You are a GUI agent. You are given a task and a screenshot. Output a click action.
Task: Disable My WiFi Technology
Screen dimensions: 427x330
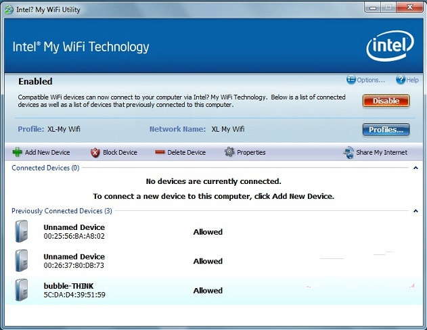[x=386, y=101]
